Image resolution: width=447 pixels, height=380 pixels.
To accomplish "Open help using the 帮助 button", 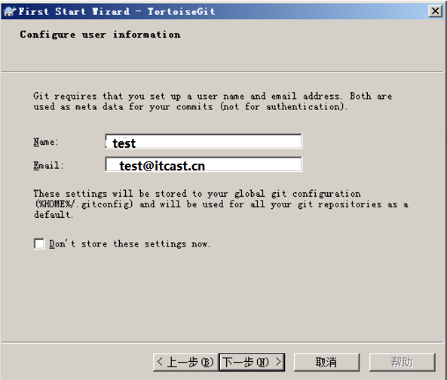I will (x=402, y=362).
